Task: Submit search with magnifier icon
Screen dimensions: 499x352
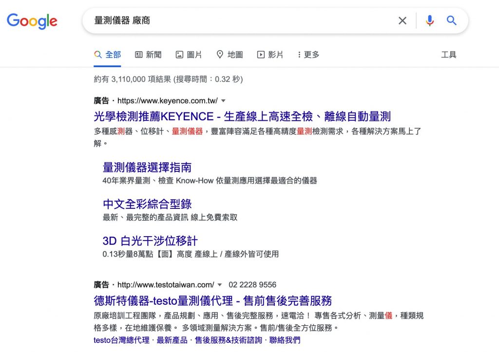Action: pos(451,20)
